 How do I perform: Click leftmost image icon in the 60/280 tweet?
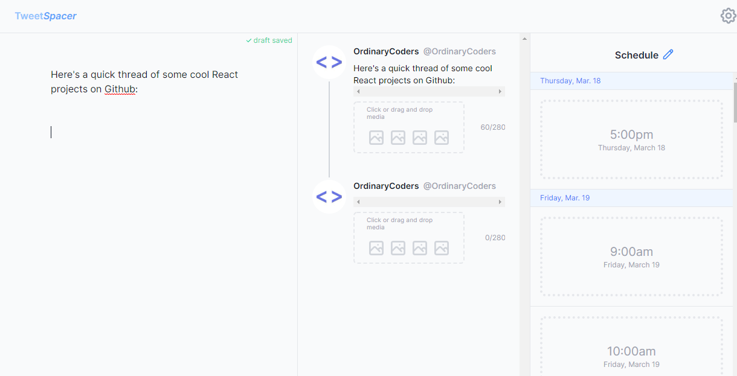tap(376, 138)
